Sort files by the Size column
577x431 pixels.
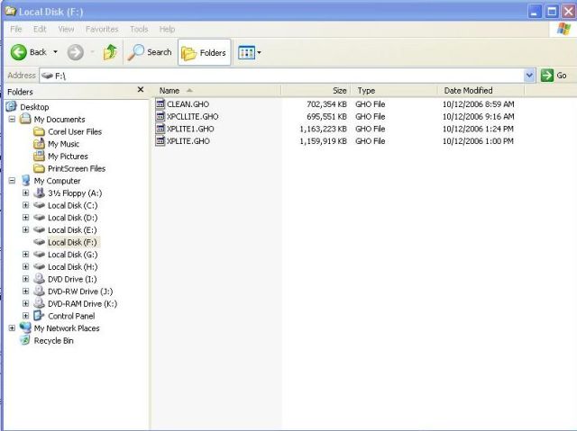pyautogui.click(x=316, y=91)
